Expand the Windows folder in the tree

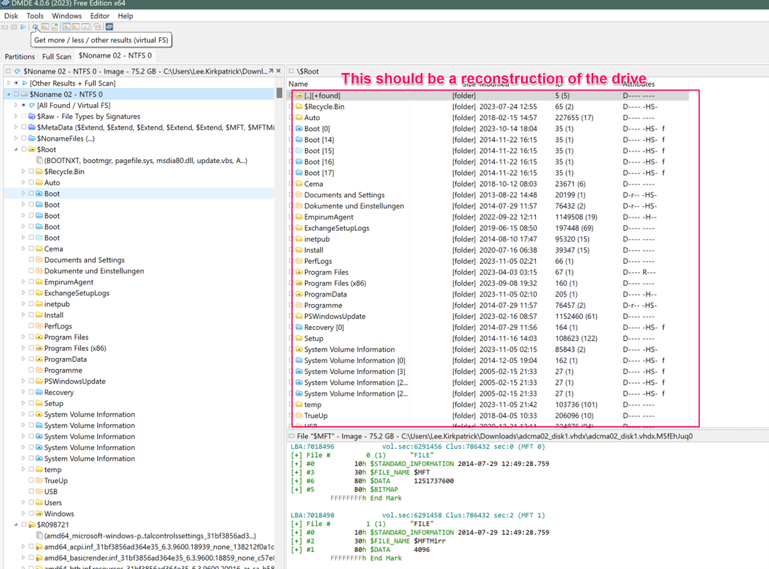[x=24, y=514]
